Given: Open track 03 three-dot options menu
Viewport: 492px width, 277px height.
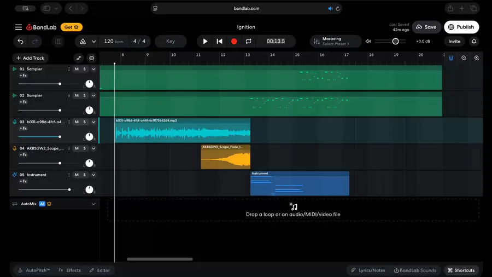Looking at the screenshot, I should click(x=69, y=122).
